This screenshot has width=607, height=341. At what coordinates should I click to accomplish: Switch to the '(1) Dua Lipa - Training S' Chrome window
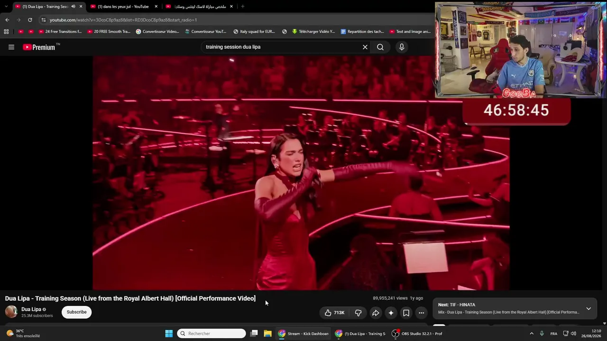coord(360,333)
